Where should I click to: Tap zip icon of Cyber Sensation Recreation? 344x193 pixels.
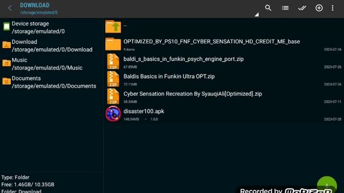(x=113, y=96)
